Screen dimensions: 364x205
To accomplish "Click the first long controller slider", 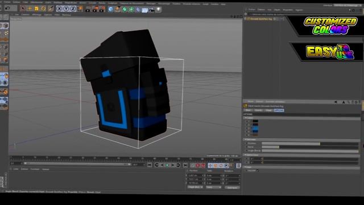I will [x=310, y=143].
